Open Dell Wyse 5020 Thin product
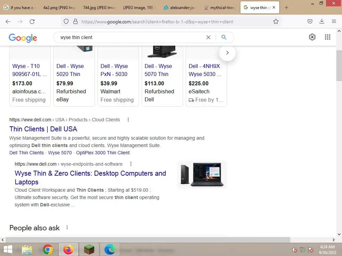 coord(70,70)
